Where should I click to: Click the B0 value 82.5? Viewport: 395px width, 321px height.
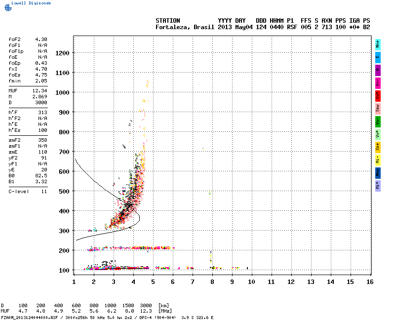tap(41, 176)
